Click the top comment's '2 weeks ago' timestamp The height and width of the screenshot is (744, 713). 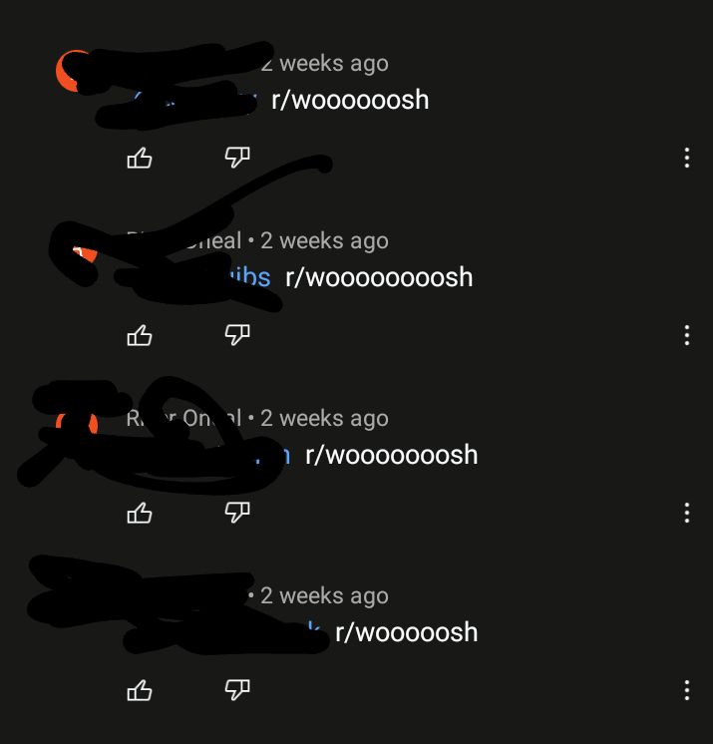324,64
